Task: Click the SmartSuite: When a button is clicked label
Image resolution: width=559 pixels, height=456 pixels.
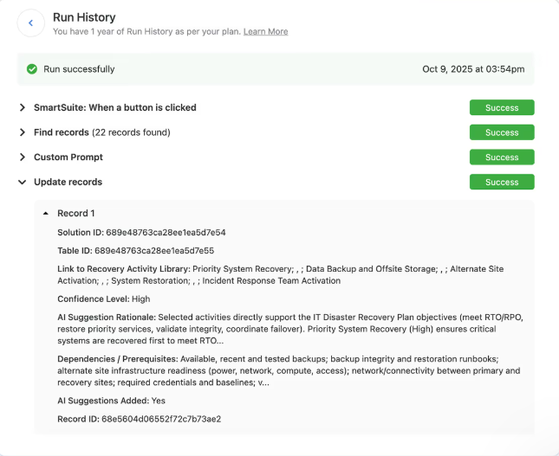Action: click(x=114, y=107)
